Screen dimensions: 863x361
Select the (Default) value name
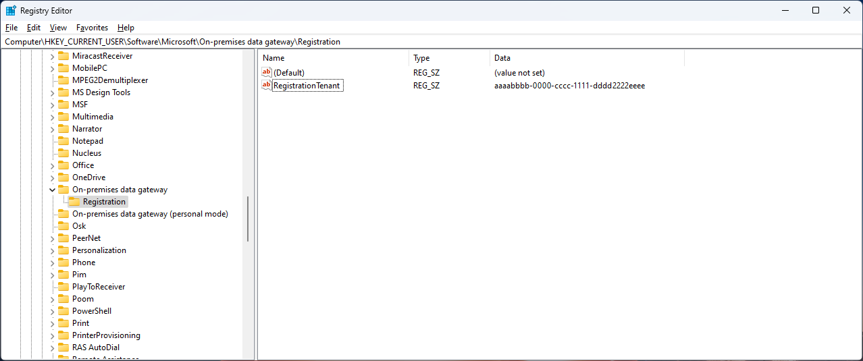pos(289,72)
